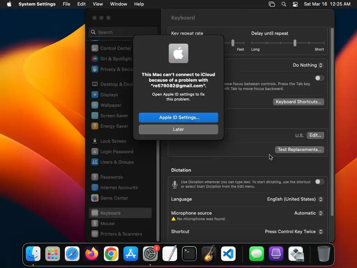Image resolution: width=357 pixels, height=268 pixels.
Task: Open the Apple menu
Action: pyautogui.click(x=9, y=4)
